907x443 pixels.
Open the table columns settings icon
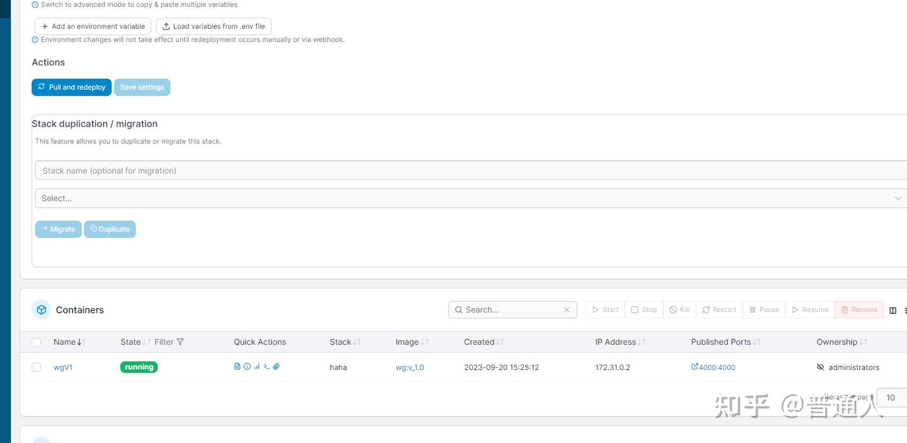pos(893,310)
